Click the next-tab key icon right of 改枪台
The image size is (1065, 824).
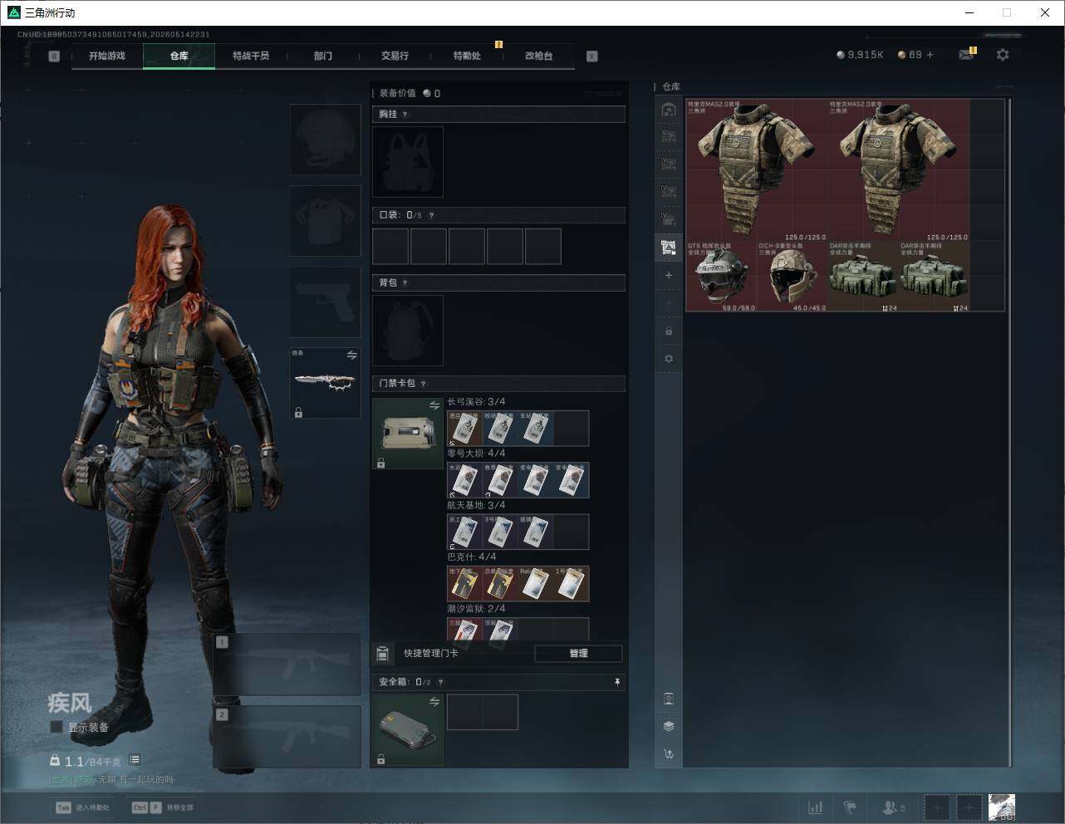coord(592,56)
